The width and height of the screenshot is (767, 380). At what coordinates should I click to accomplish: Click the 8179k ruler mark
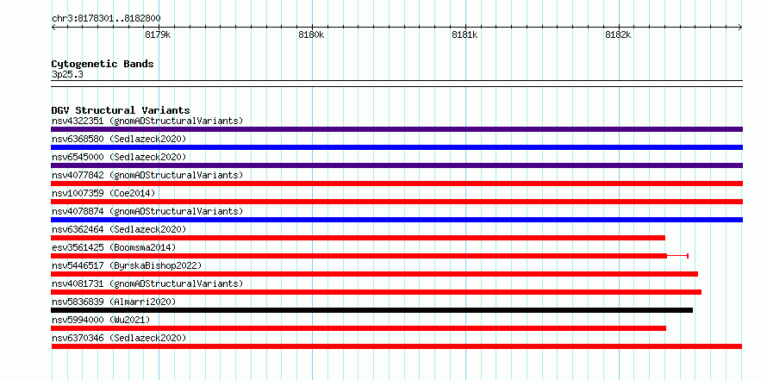point(158,34)
